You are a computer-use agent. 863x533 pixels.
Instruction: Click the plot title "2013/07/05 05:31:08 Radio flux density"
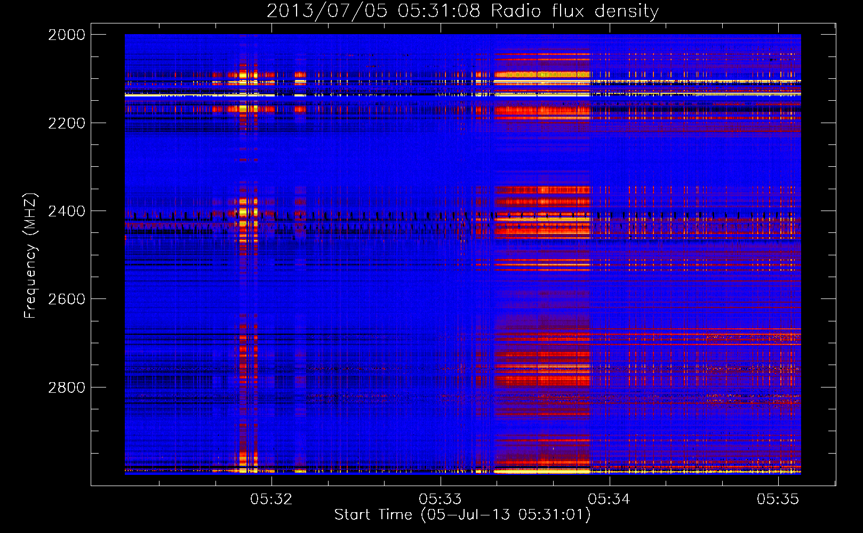click(462, 11)
